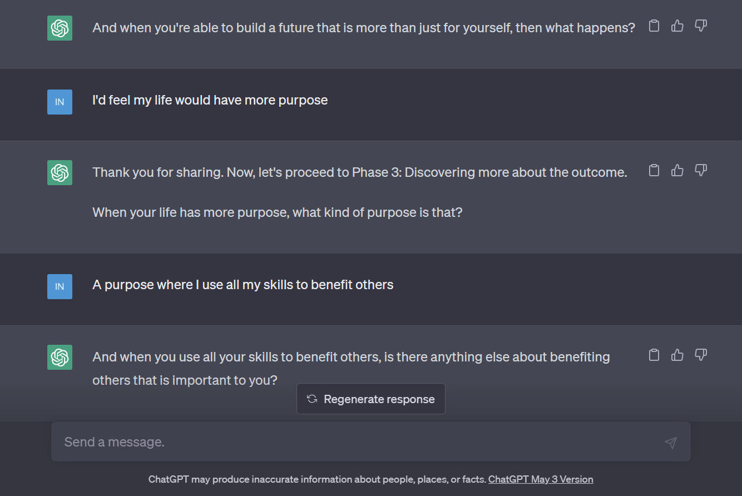Copy the first ChatGPT reply about building a future
Viewport: 742px width, 496px height.
coord(654,26)
